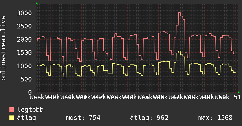This screenshot has width=242, height=126.
Task: Click the pink legtöbb legend swatch
Action: coord(11,110)
